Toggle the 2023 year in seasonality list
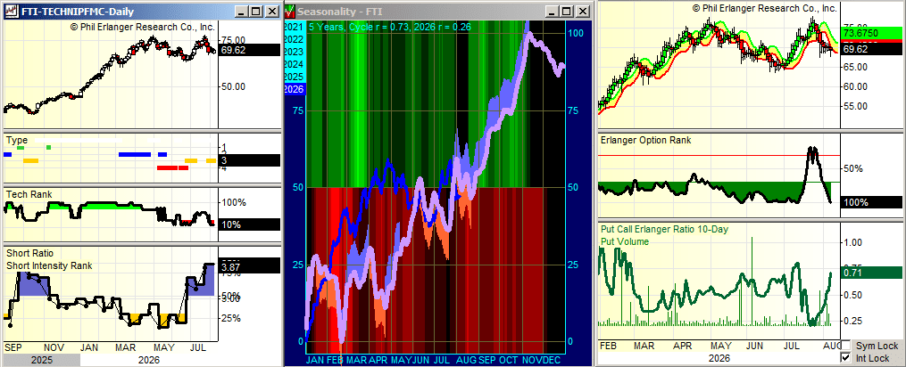Screen dimensions: 906x367 294,52
